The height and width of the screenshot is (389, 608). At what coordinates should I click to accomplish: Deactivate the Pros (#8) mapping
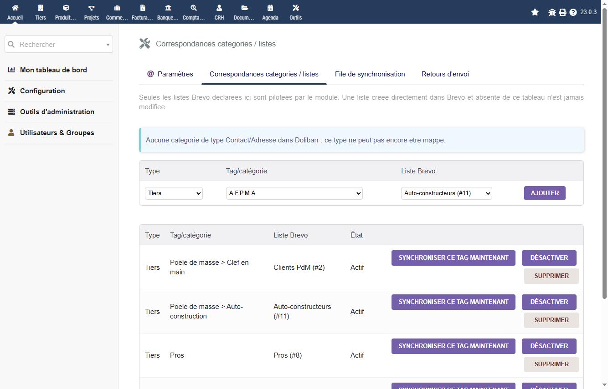pos(549,346)
